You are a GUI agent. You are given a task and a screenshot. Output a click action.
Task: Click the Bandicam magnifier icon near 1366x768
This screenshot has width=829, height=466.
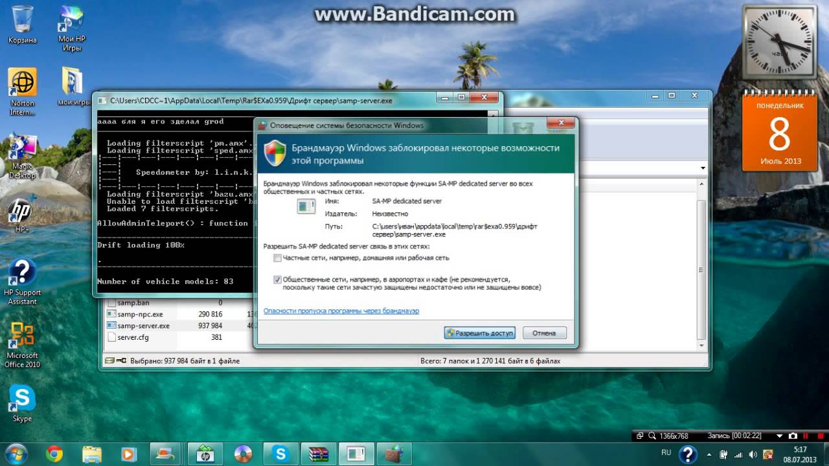653,436
